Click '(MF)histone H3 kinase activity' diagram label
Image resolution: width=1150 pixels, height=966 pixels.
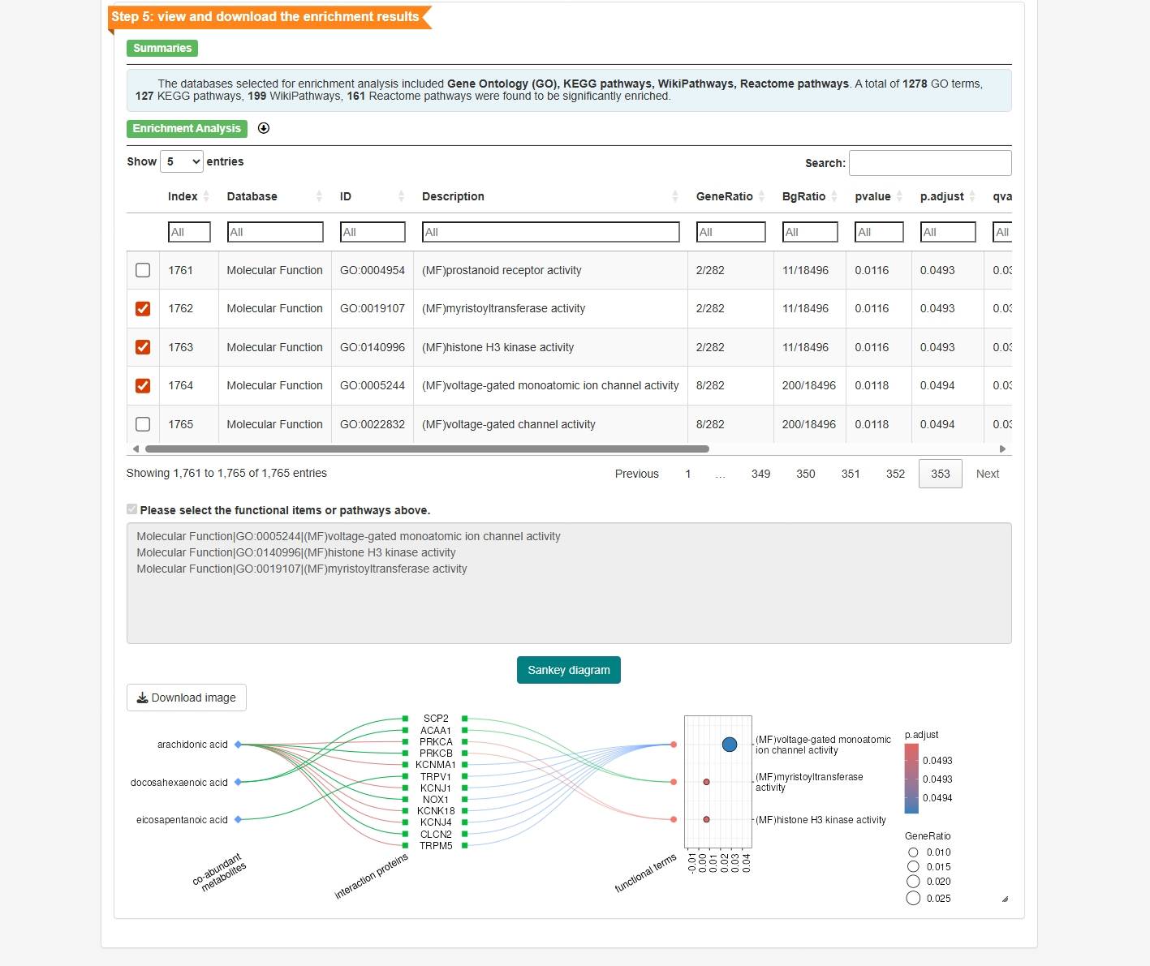821,820
